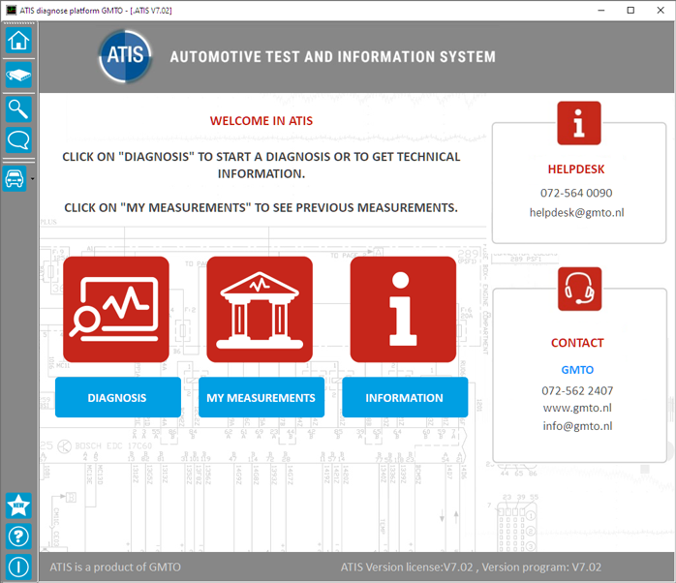Image resolution: width=676 pixels, height=583 pixels.
Task: Maximize the ATIS window
Action: click(x=630, y=10)
